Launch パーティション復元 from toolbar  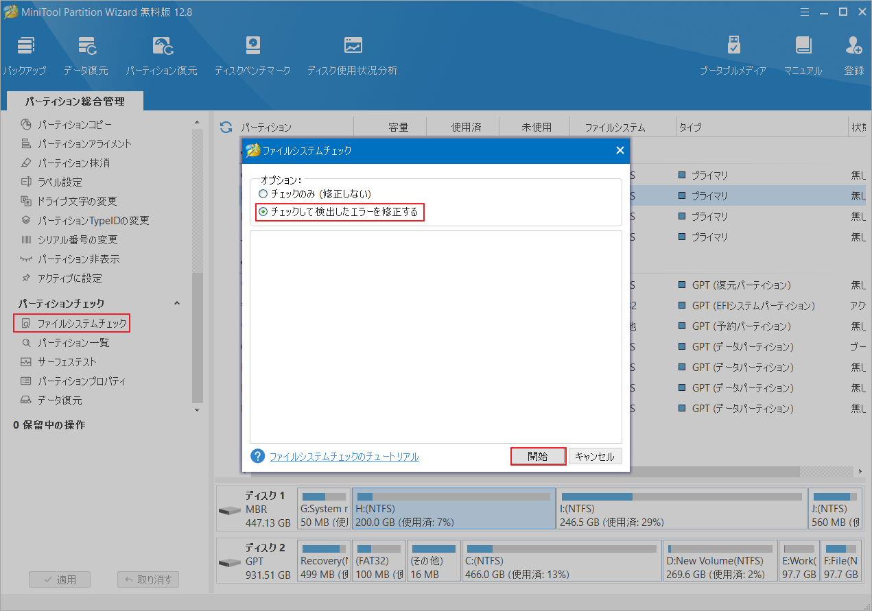[161, 56]
